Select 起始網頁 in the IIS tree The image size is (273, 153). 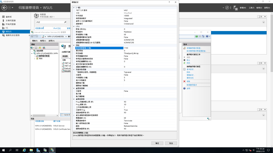[40, 51]
